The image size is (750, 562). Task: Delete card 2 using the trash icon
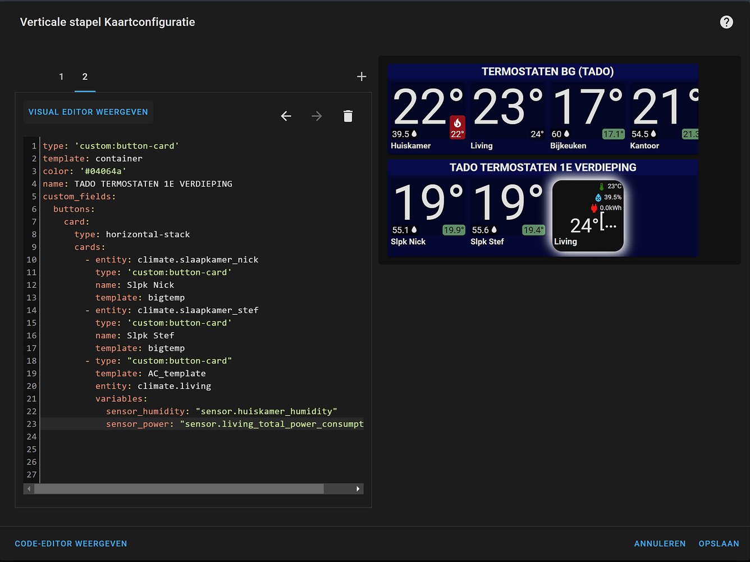point(348,116)
